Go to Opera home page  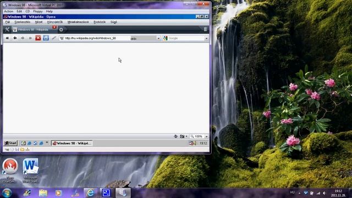(x=46, y=38)
